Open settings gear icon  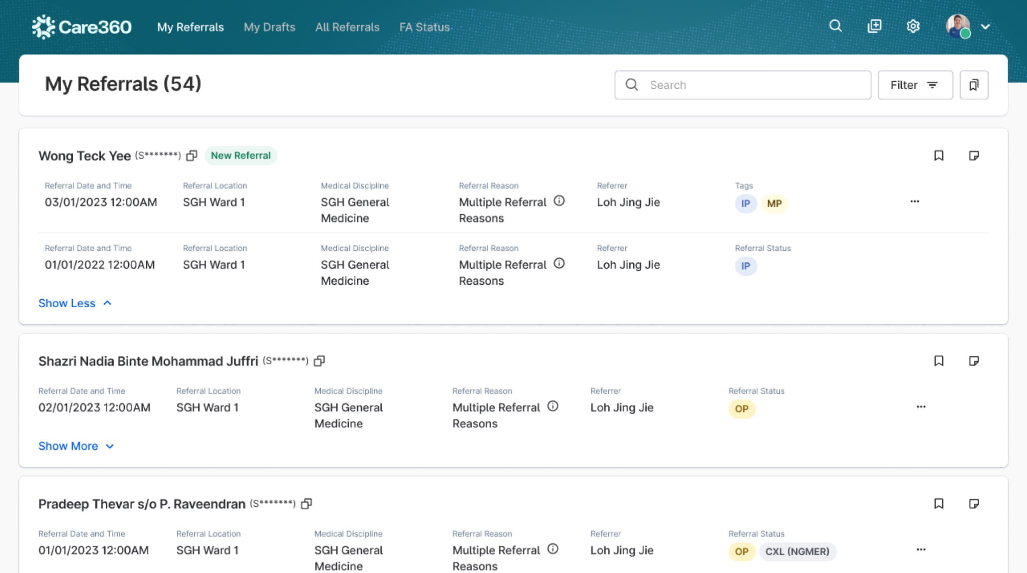(913, 26)
